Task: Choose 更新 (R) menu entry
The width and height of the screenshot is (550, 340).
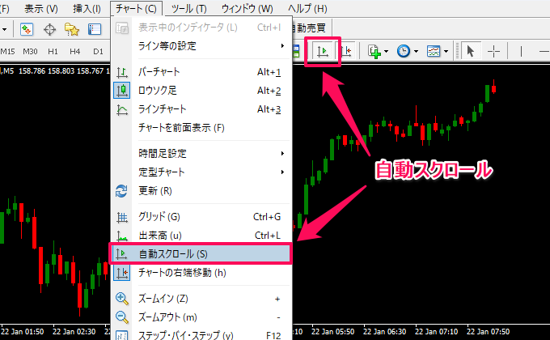Action: pyautogui.click(x=201, y=191)
